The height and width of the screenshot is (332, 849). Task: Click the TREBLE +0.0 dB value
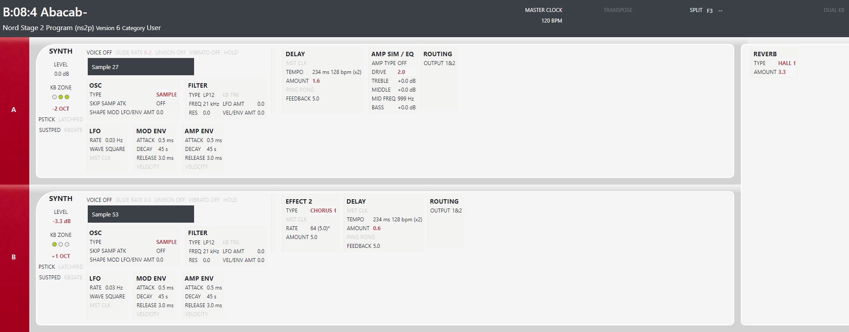pos(406,81)
